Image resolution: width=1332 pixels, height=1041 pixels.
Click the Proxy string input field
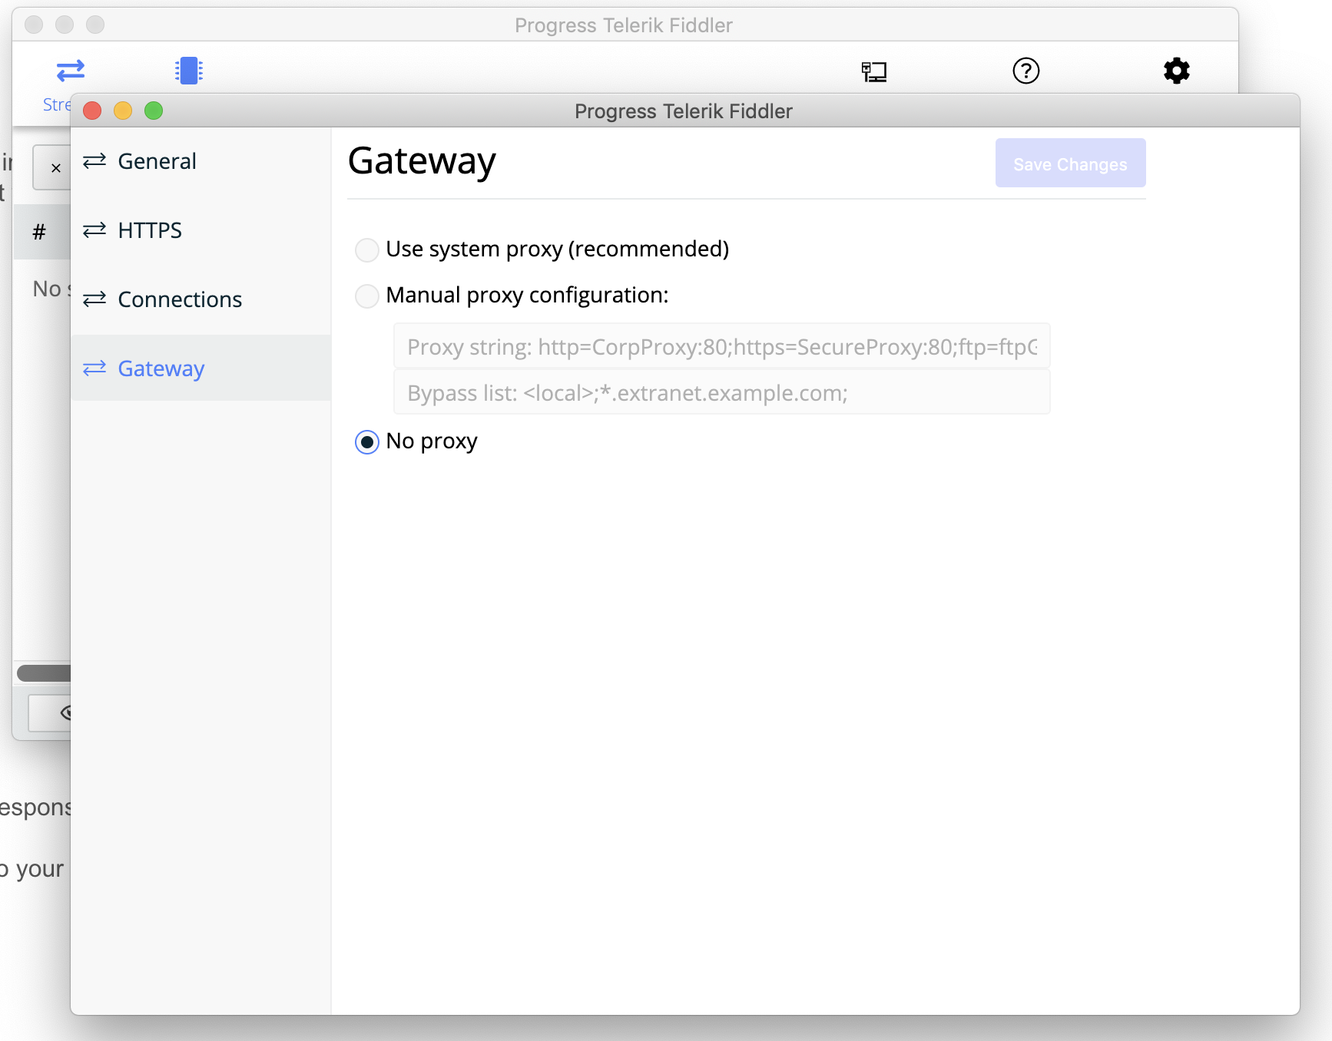click(721, 347)
